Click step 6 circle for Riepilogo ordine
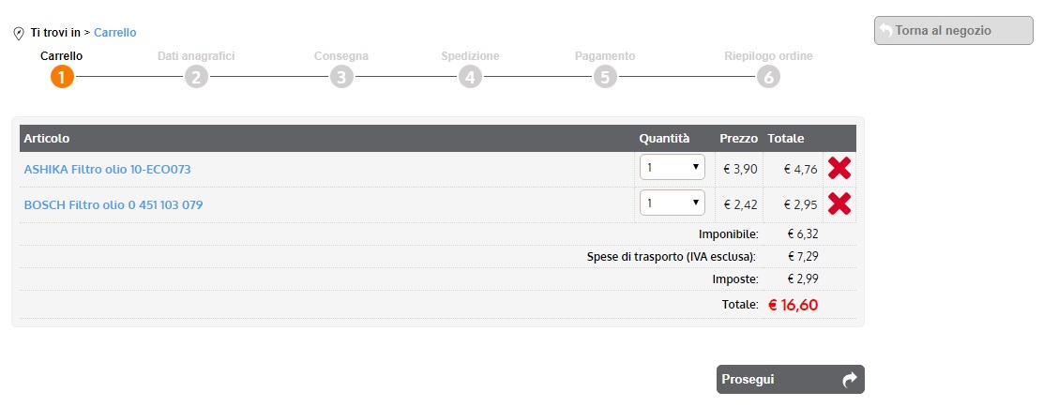The width and height of the screenshot is (1043, 407). (x=768, y=77)
